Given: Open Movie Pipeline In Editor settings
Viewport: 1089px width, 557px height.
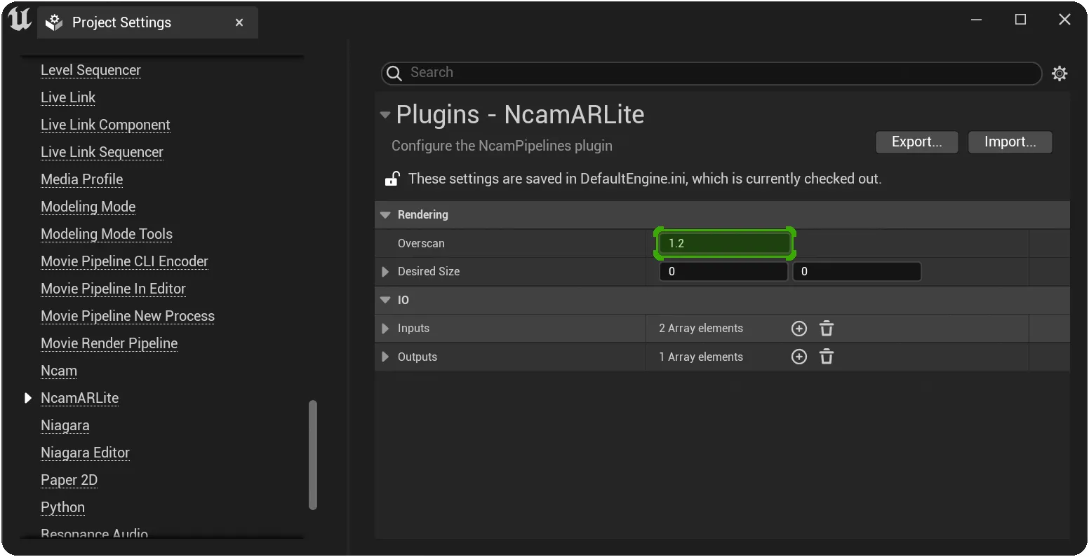Looking at the screenshot, I should click(x=113, y=289).
